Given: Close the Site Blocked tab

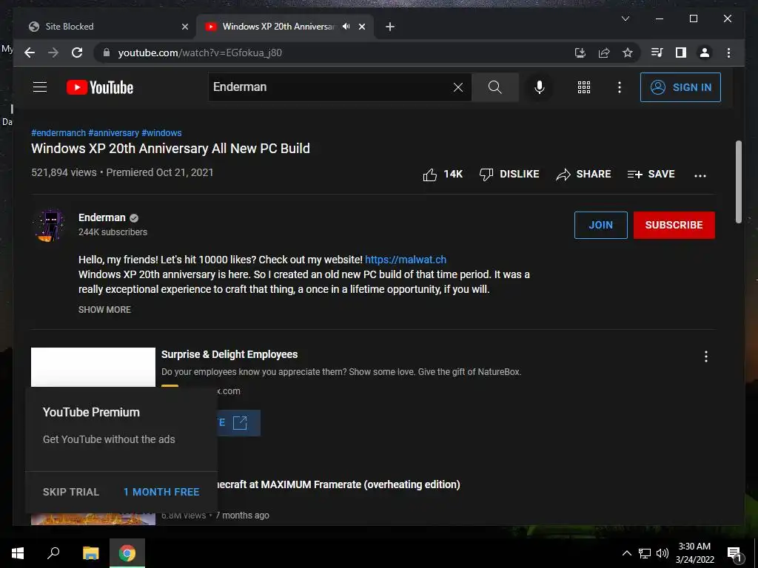Looking at the screenshot, I should 184,27.
